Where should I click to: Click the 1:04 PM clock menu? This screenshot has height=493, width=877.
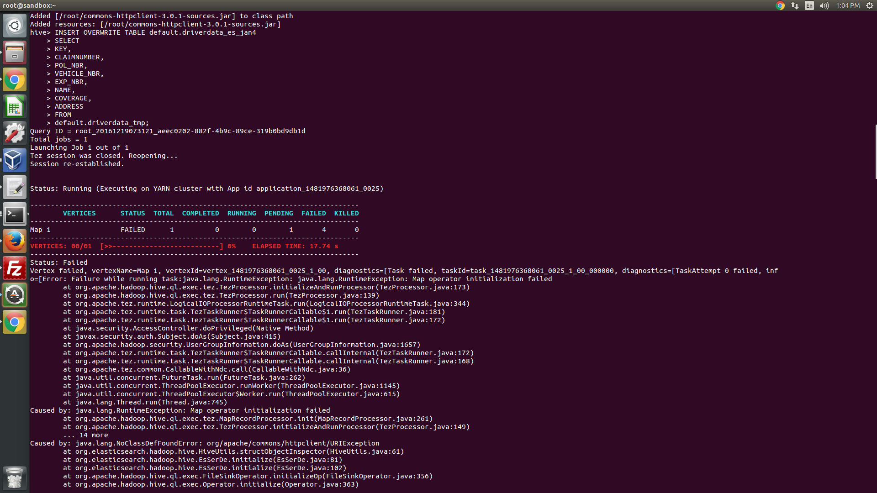pyautogui.click(x=848, y=5)
